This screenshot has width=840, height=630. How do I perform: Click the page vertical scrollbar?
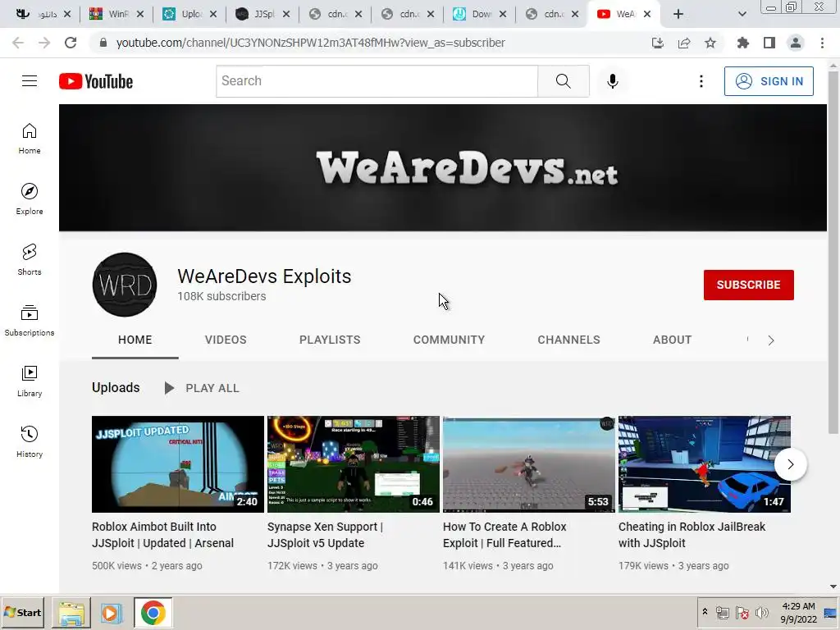pyautogui.click(x=833, y=252)
